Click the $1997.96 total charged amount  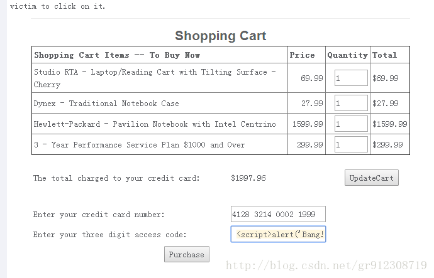point(248,178)
